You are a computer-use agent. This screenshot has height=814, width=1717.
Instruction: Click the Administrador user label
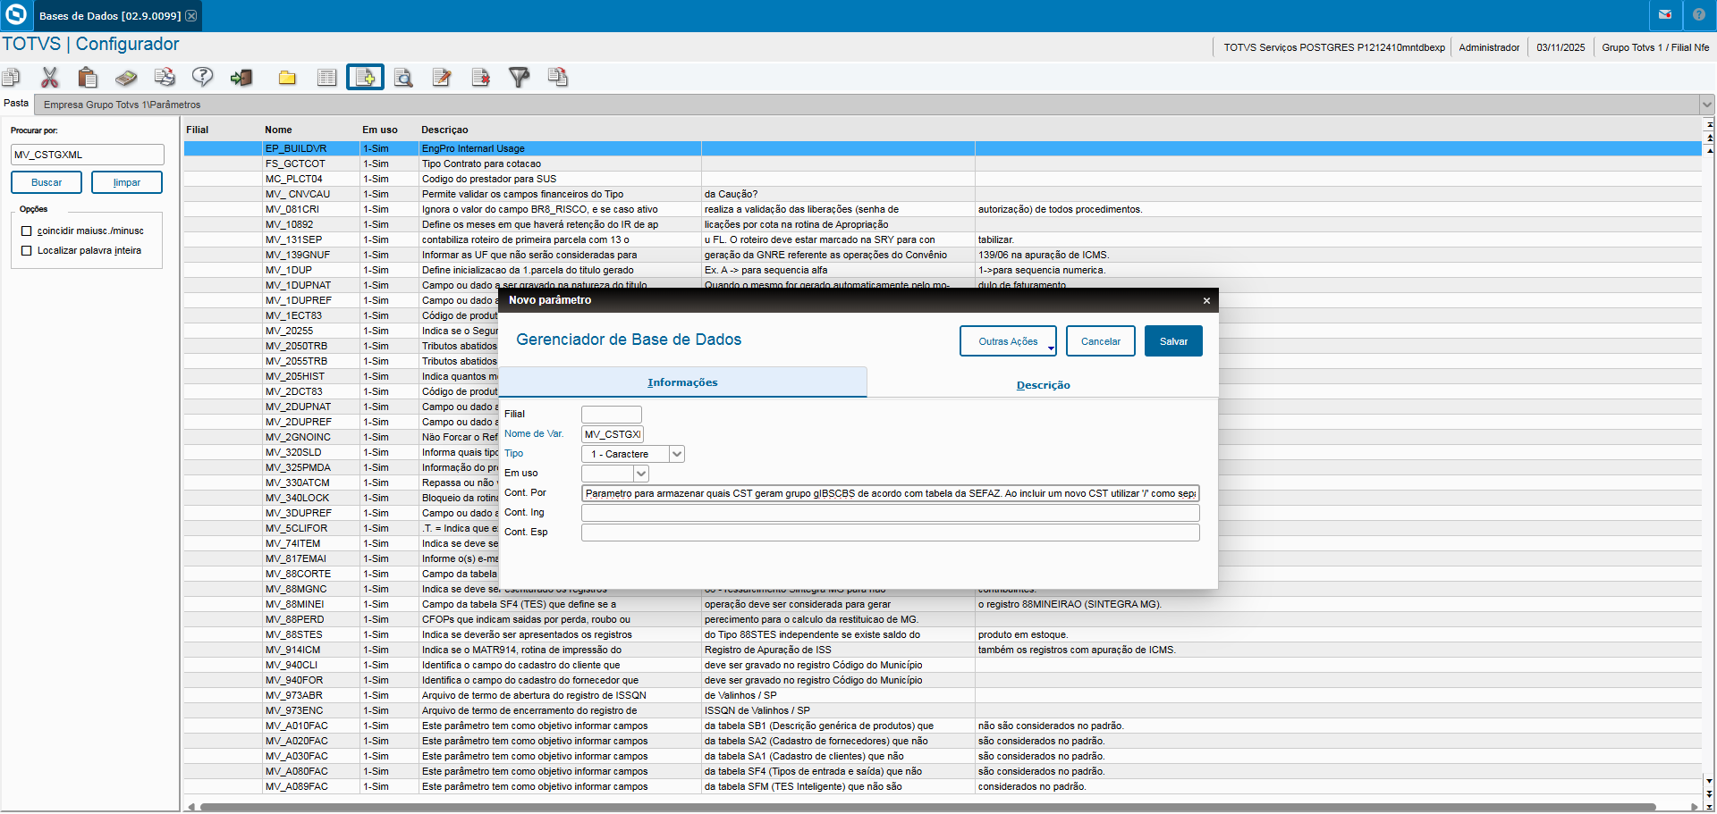[1489, 47]
